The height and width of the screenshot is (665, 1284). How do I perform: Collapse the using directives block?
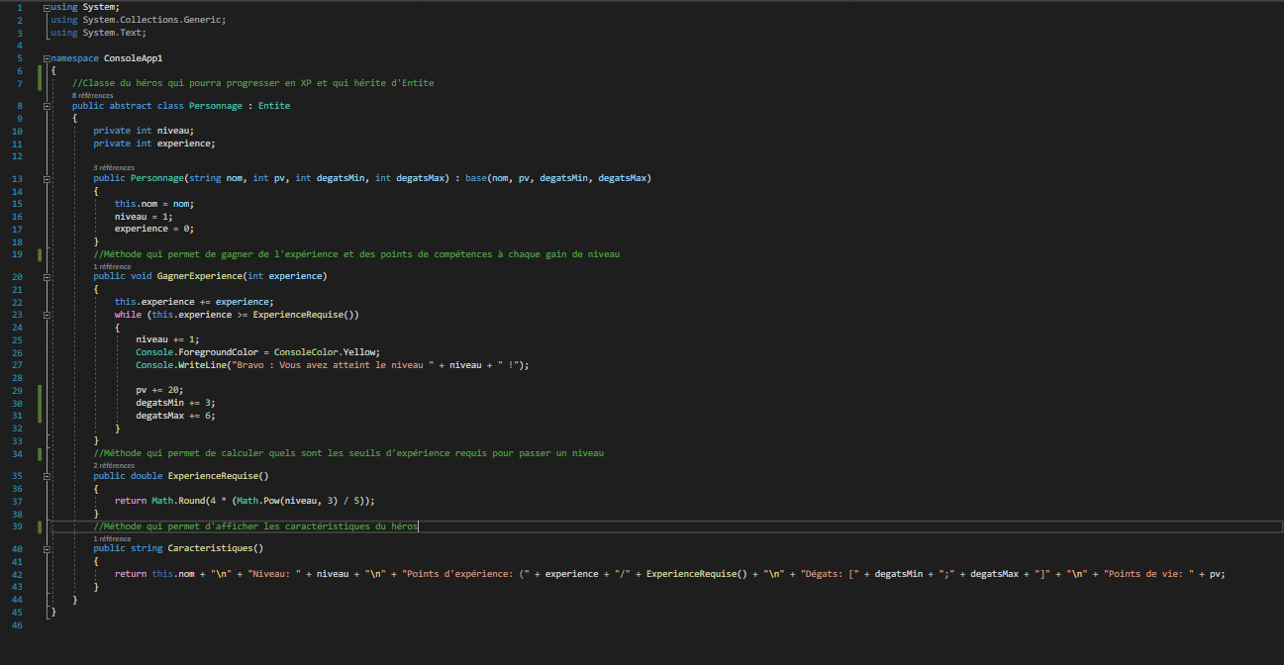click(47, 6)
